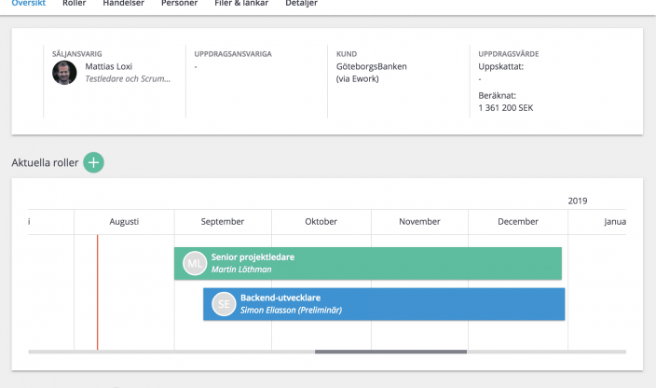656x388 pixels.
Task: Switch to the Roller tab
Action: (x=75, y=4)
